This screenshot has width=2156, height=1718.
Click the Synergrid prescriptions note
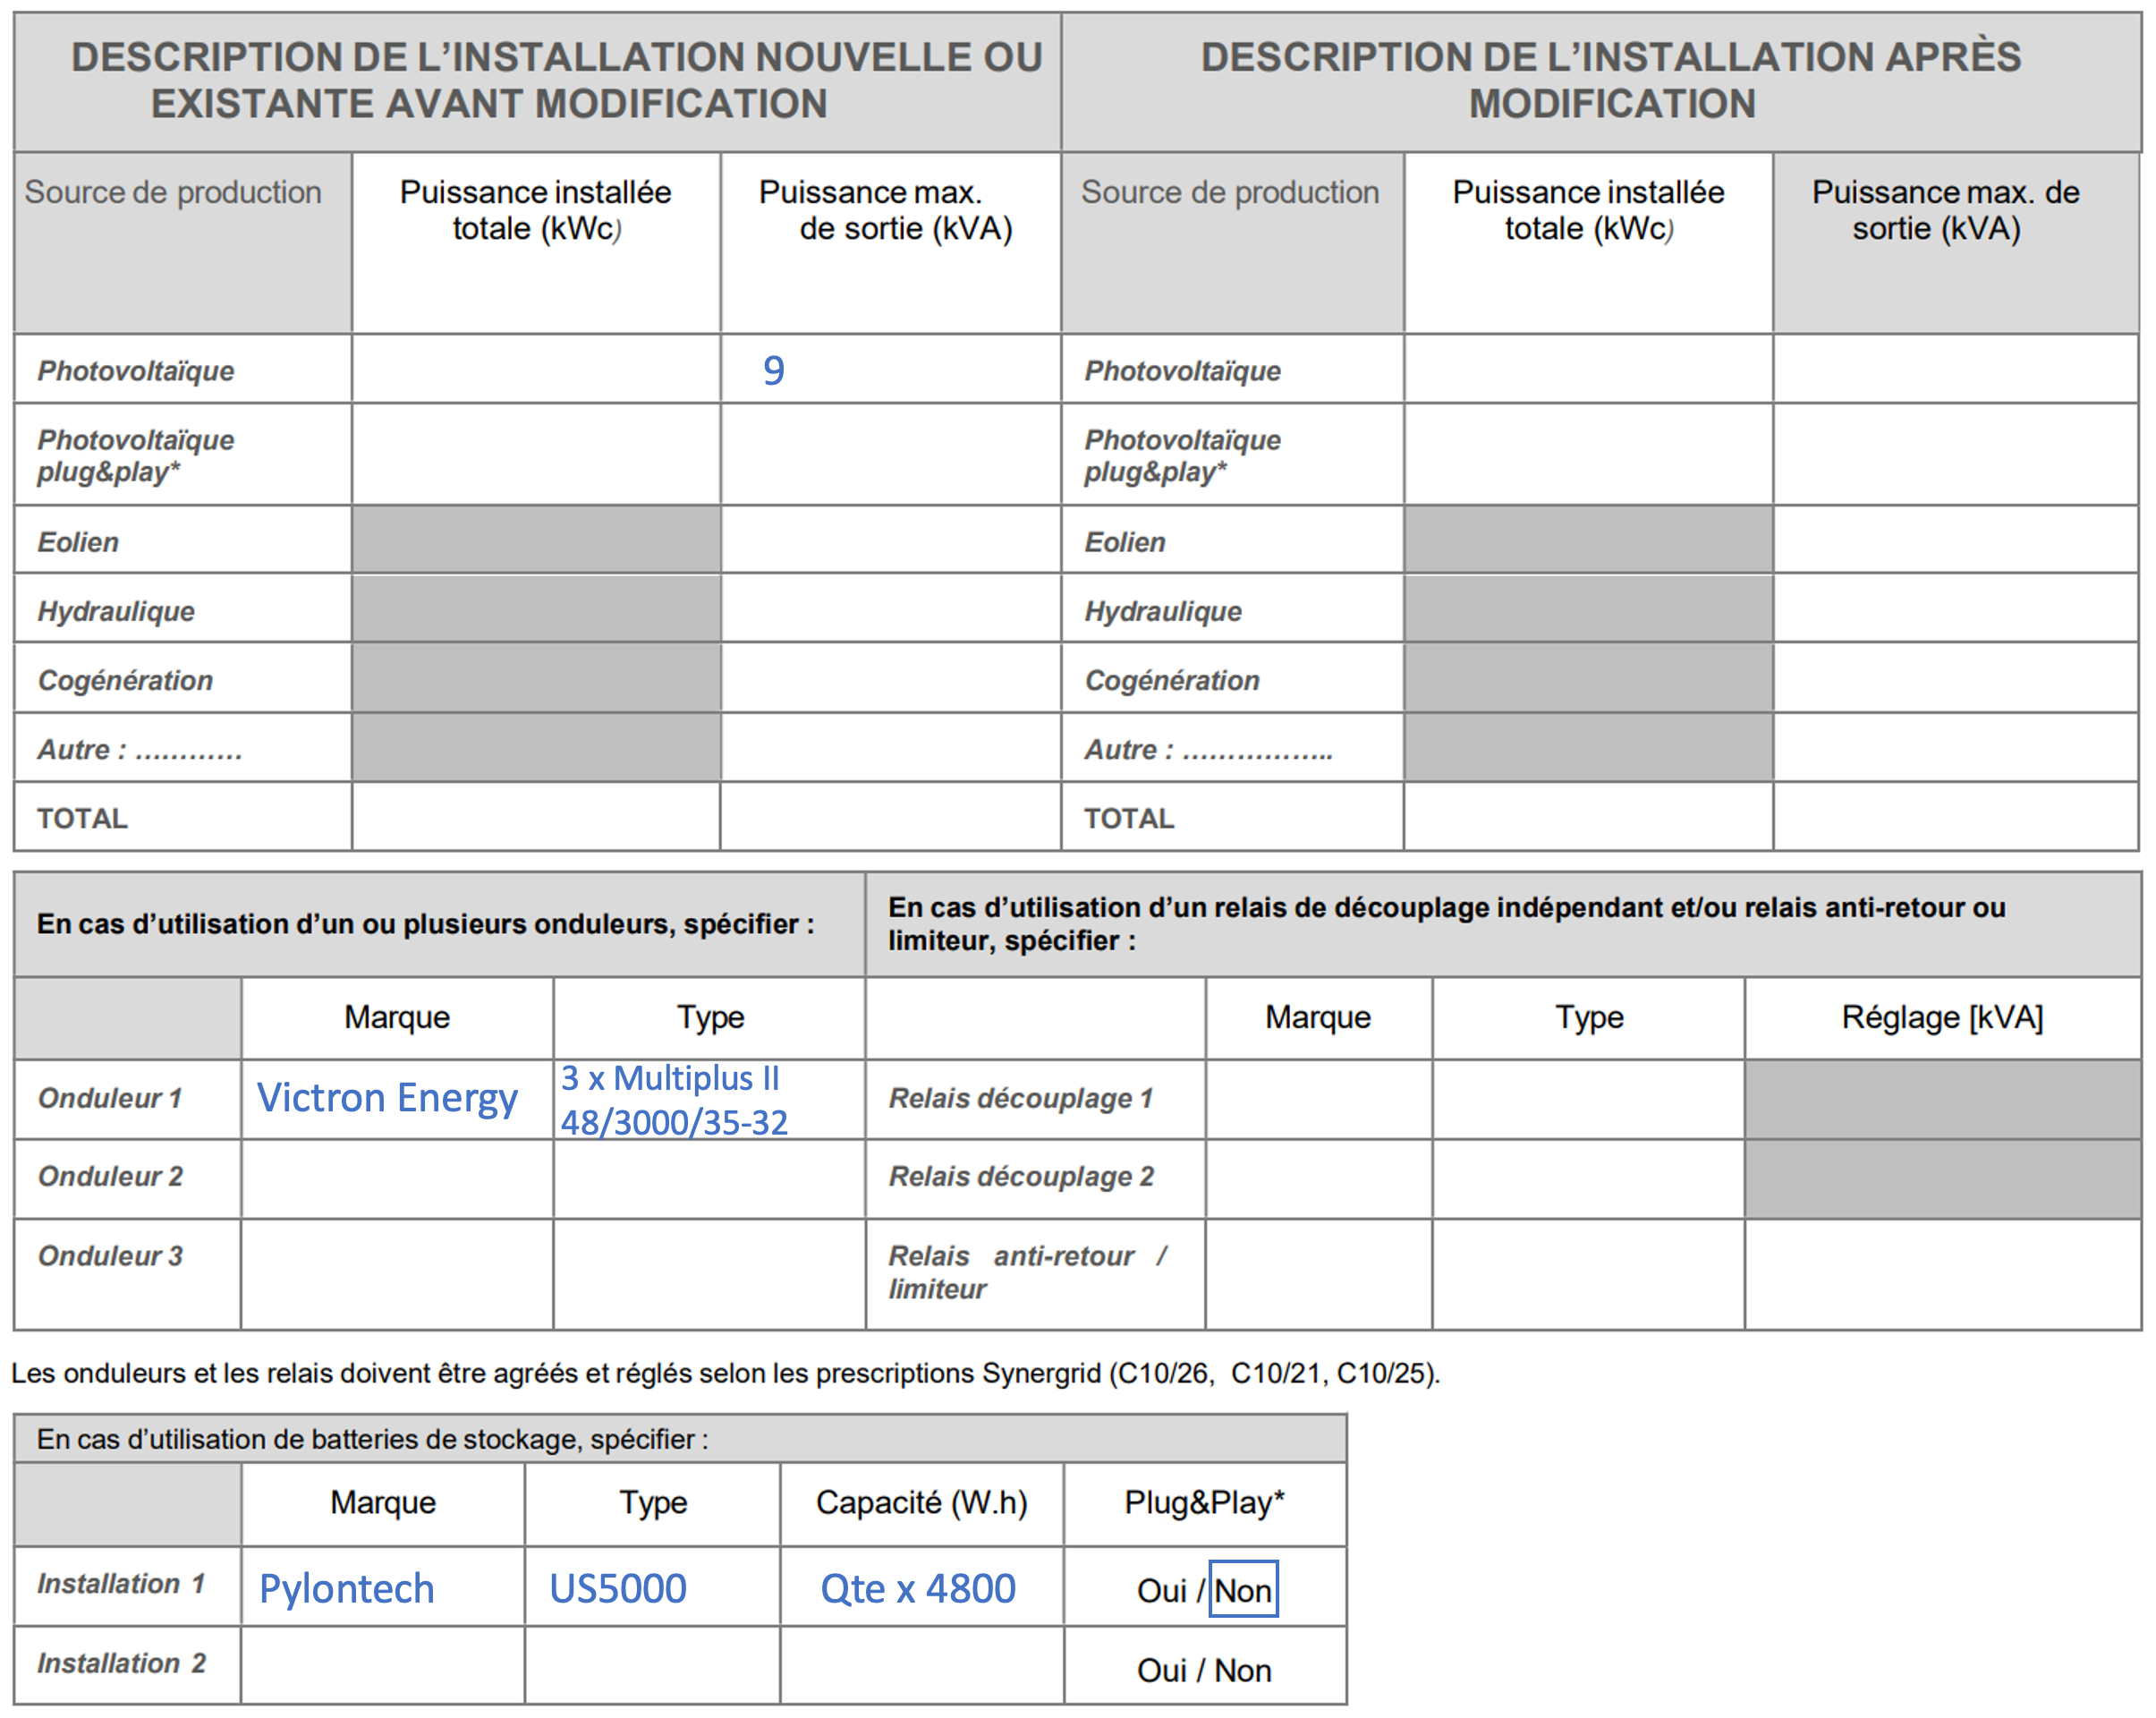pyautogui.click(x=726, y=1373)
